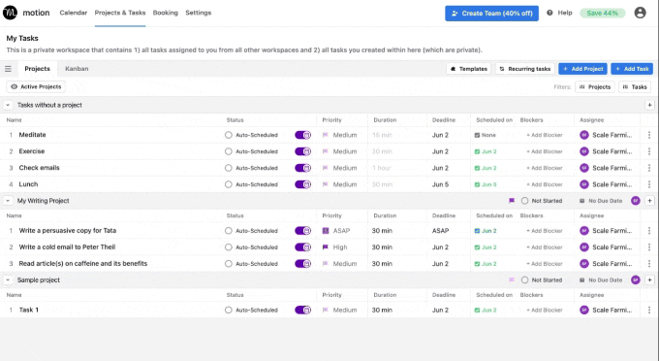Open Not Started status of Sample project
659x361 pixels.
[x=542, y=279]
